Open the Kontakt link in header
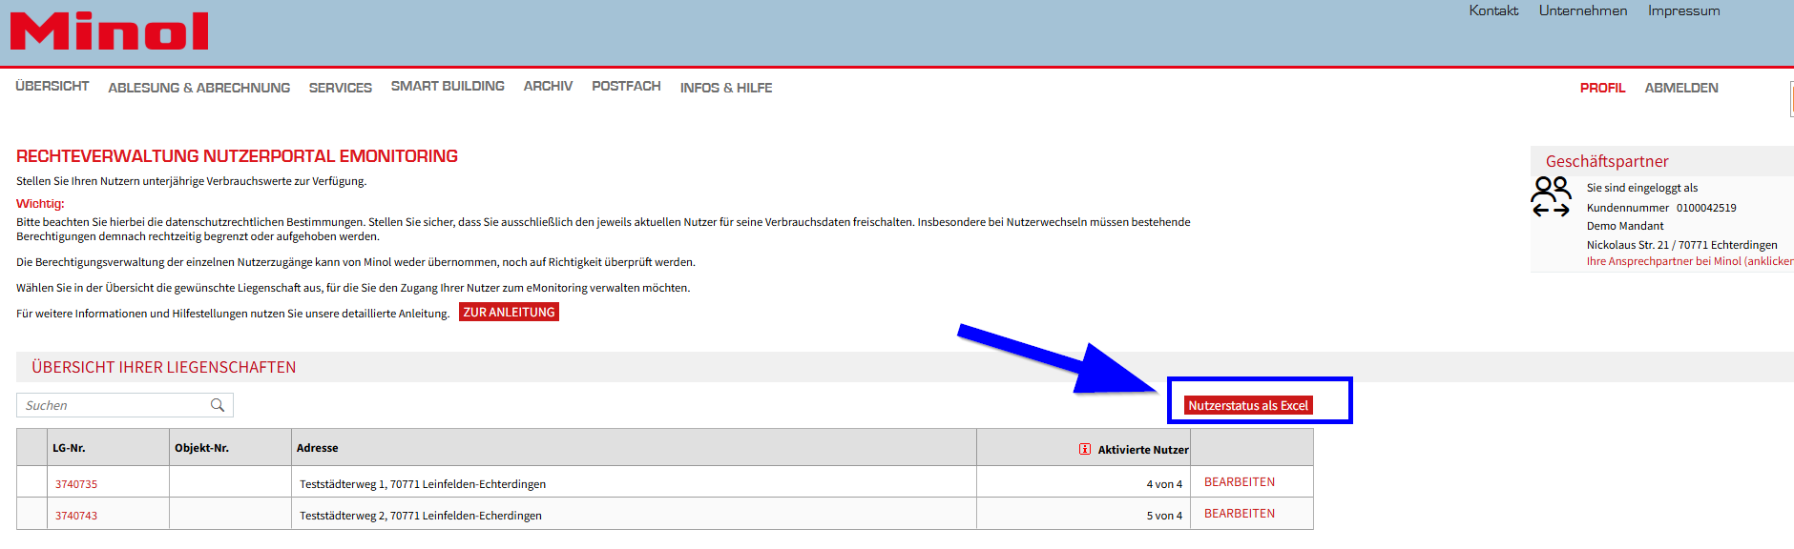The height and width of the screenshot is (549, 1794). [1493, 10]
